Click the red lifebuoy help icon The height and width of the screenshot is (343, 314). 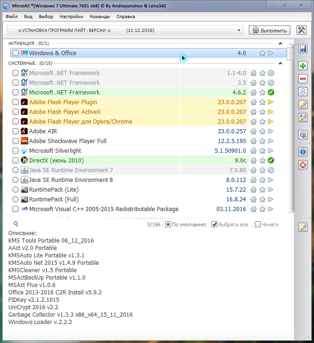click(x=303, y=165)
